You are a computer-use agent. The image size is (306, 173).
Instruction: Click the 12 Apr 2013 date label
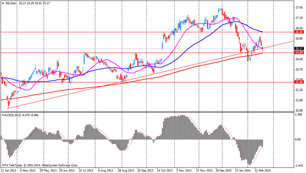click(x=9, y=171)
